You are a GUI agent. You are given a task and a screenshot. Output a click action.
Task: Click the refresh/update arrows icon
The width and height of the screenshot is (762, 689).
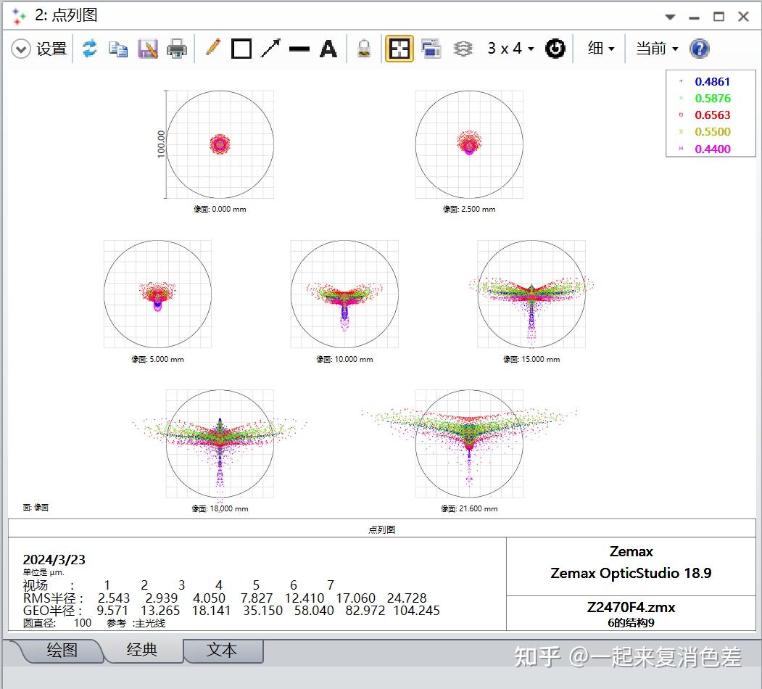click(89, 49)
